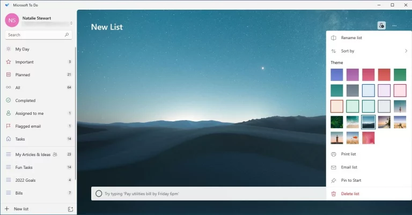This screenshot has width=412, height=215.
Task: Pick the solid blue theme swatch
Action: 337,75
